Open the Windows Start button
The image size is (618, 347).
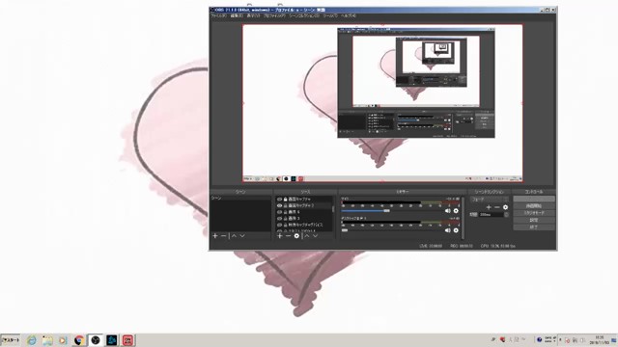[11, 340]
